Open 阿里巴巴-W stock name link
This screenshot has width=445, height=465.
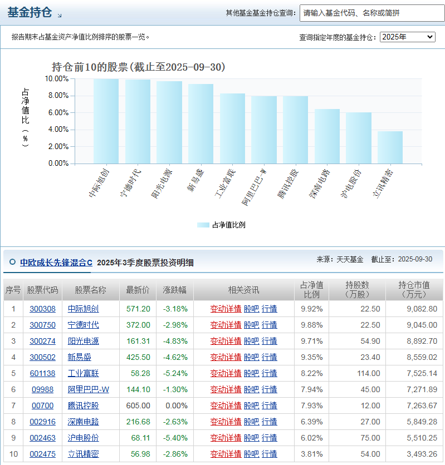click(x=88, y=389)
